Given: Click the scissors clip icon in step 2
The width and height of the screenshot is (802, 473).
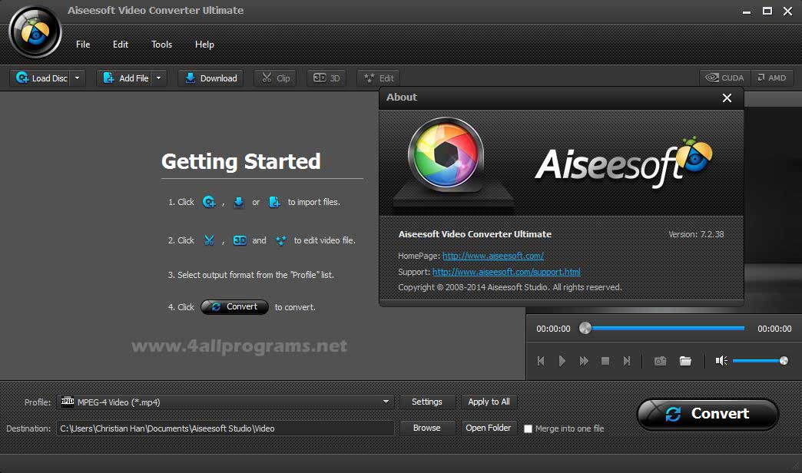Looking at the screenshot, I should (209, 240).
